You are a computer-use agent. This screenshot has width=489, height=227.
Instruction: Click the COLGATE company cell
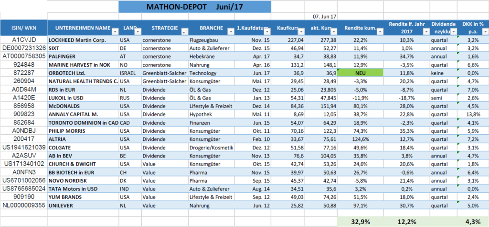coord(83,148)
